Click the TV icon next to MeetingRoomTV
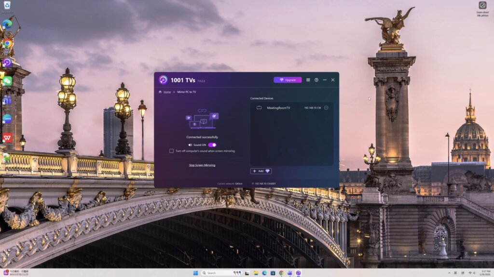This screenshot has height=277, width=494. [259, 108]
